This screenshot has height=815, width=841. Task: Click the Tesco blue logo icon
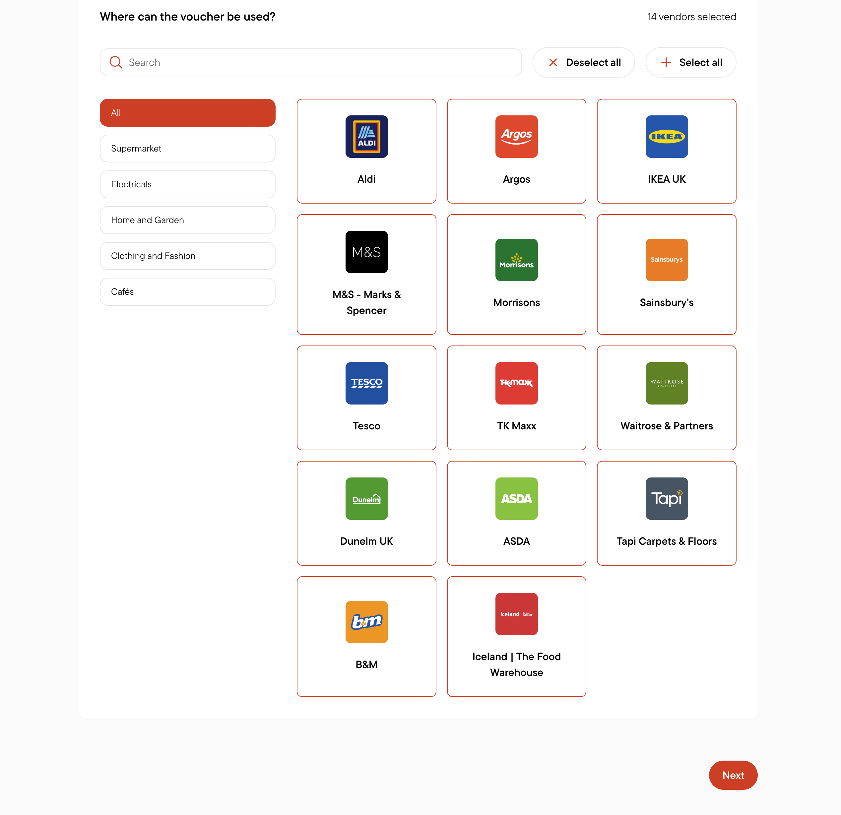[366, 383]
